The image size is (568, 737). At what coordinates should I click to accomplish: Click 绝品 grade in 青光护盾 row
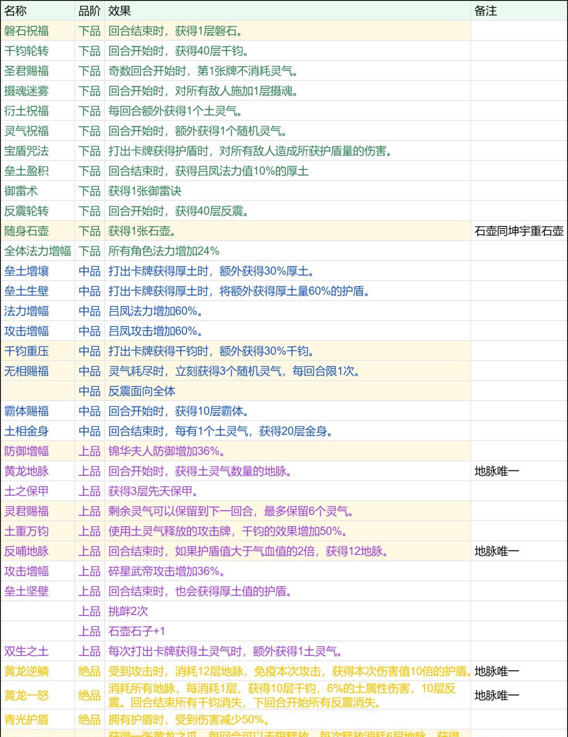click(x=89, y=719)
